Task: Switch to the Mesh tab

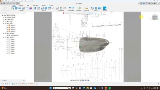Action: click(28, 5)
